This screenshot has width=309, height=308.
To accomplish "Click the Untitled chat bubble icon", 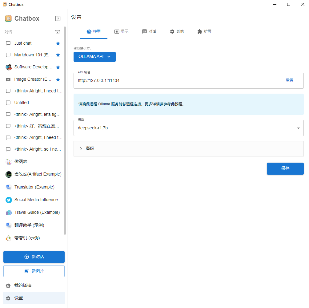I will coord(8,103).
